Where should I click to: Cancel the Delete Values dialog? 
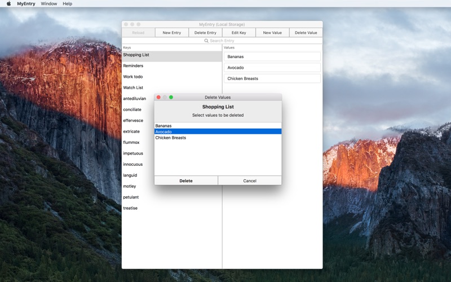click(250, 180)
